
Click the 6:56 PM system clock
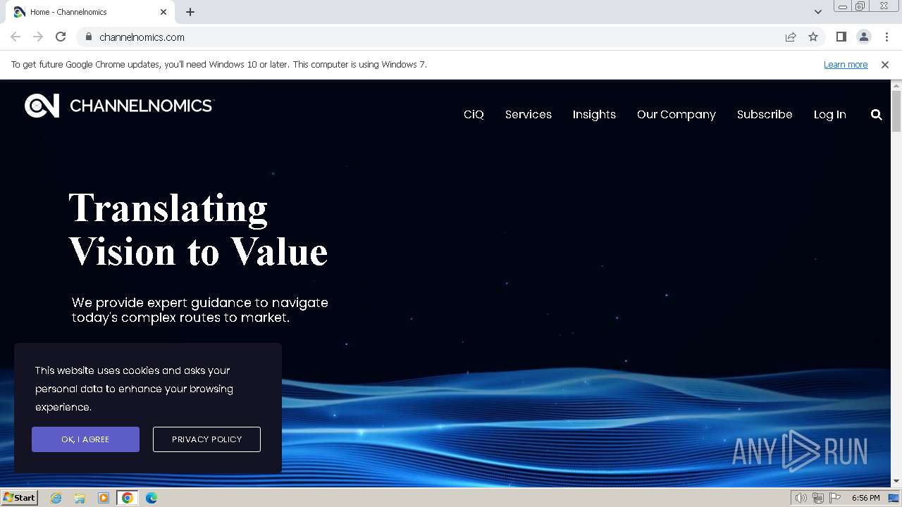(x=865, y=498)
